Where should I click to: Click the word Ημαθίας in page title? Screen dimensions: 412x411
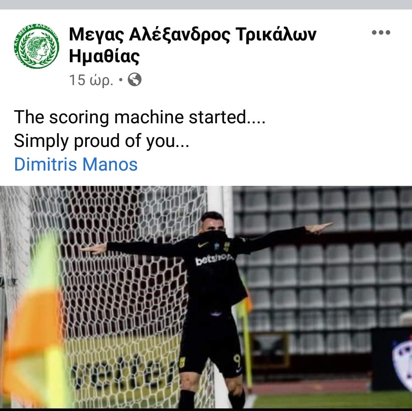coord(104,56)
